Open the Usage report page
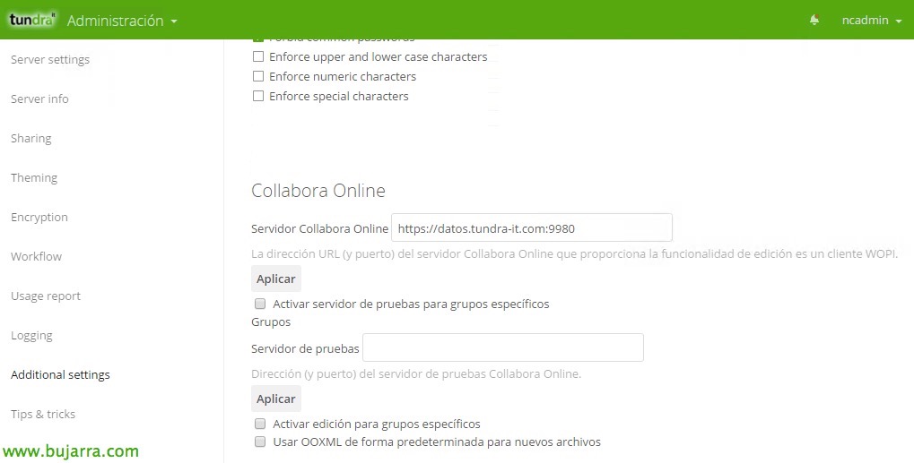Image resolution: width=914 pixels, height=463 pixels. pyautogui.click(x=46, y=296)
